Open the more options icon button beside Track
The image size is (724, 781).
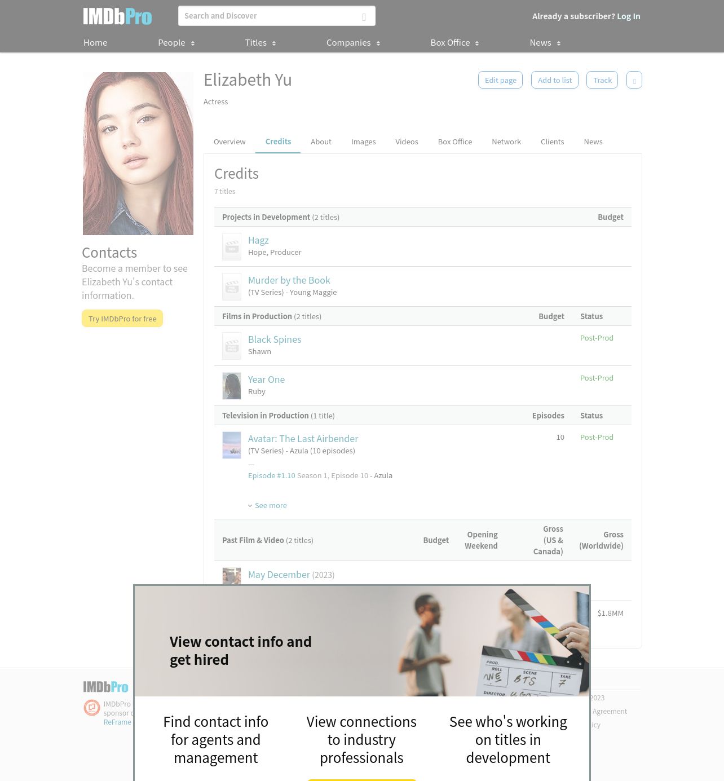(634, 80)
